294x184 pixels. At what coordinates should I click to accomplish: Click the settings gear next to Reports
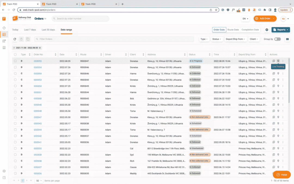267,30
